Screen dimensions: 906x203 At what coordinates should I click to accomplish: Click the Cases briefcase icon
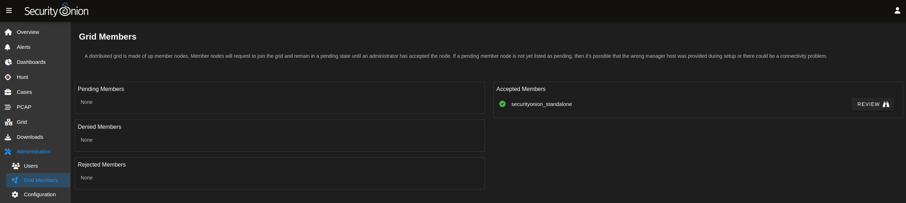[8, 92]
